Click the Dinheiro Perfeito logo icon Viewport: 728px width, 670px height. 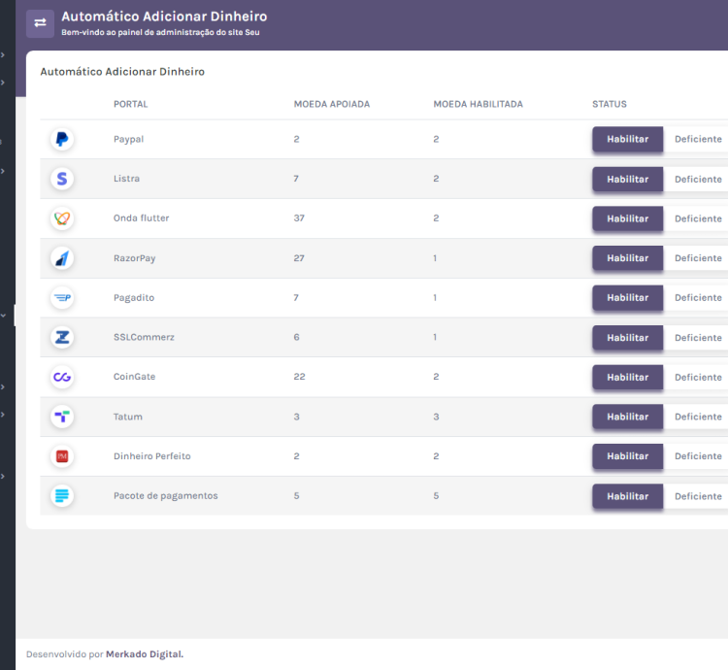(62, 456)
